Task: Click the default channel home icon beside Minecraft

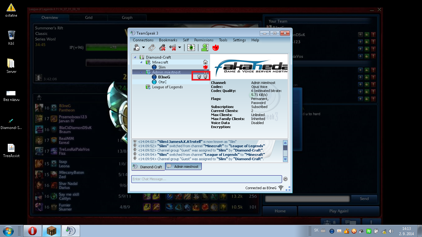Action: point(205,62)
